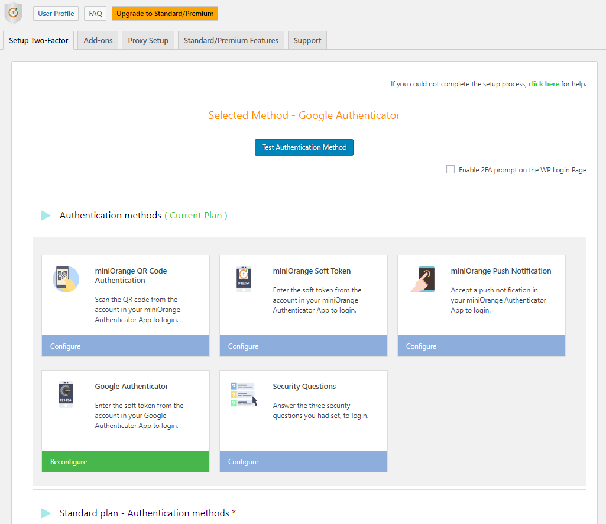Open the FAQ page
The width and height of the screenshot is (606, 524).
click(95, 13)
